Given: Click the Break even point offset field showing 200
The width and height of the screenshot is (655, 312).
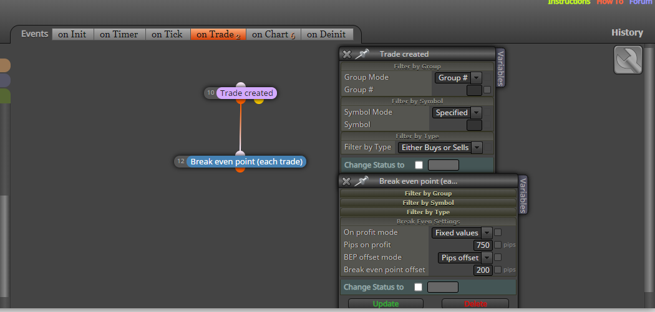Looking at the screenshot, I should (x=483, y=270).
